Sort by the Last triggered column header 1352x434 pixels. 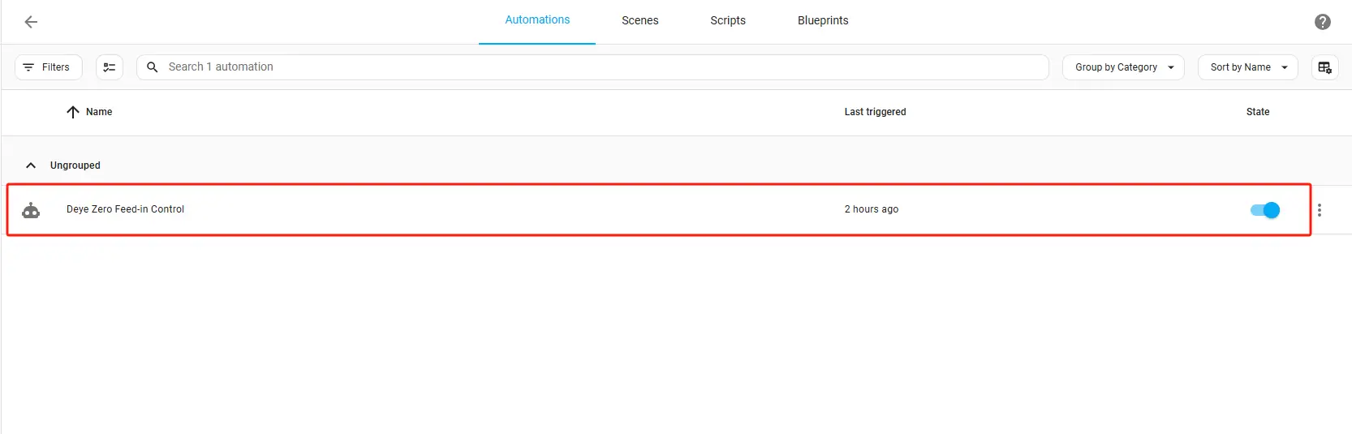tap(874, 112)
